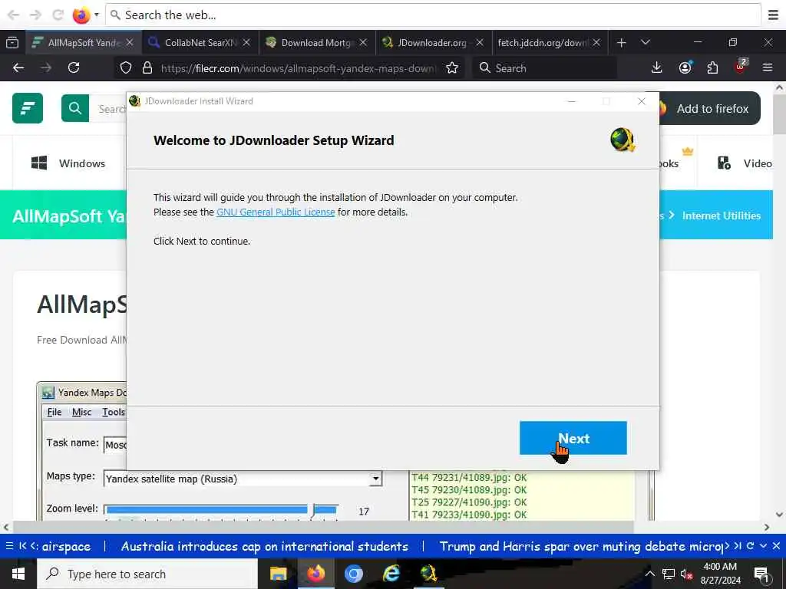
Task: Close the fetch.jdcdn.org tab
Action: (596, 43)
